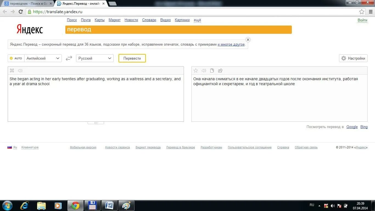Open Windows Start menu orb

pos(7,206)
